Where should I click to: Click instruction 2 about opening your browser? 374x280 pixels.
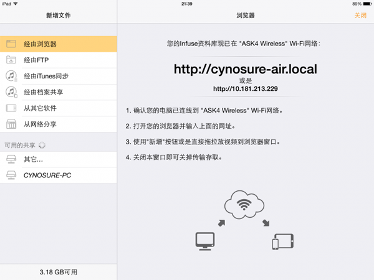coord(180,126)
